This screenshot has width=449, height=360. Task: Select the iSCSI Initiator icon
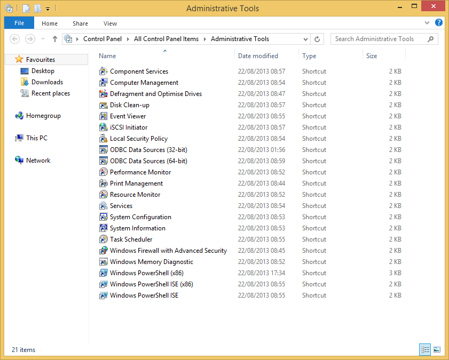(x=103, y=127)
